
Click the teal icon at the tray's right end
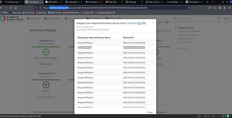pos(228,116)
